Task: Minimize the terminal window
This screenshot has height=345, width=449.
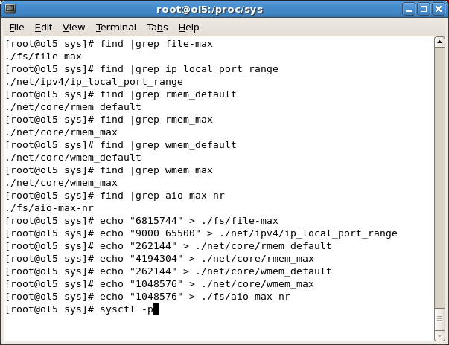Action: click(x=409, y=10)
